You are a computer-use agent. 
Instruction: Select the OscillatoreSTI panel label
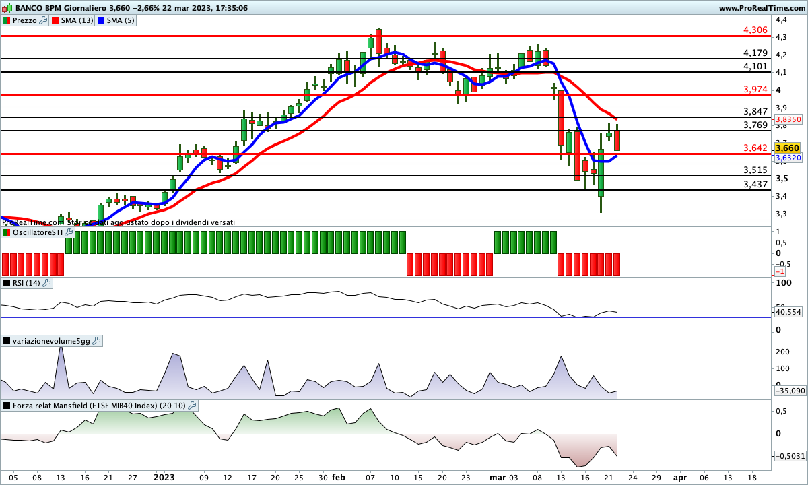[x=38, y=232]
